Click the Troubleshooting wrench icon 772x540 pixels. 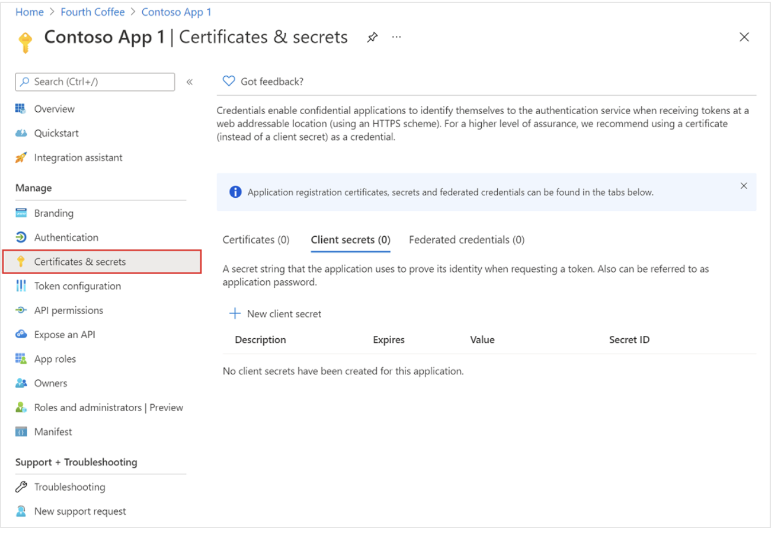point(21,487)
